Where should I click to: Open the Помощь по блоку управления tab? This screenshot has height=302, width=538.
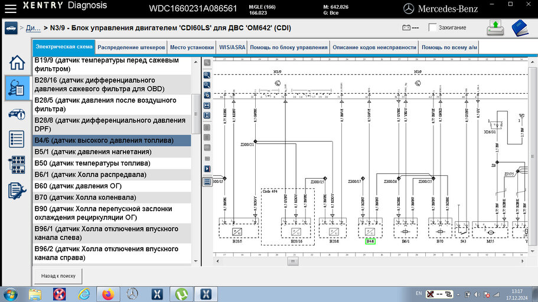(289, 47)
